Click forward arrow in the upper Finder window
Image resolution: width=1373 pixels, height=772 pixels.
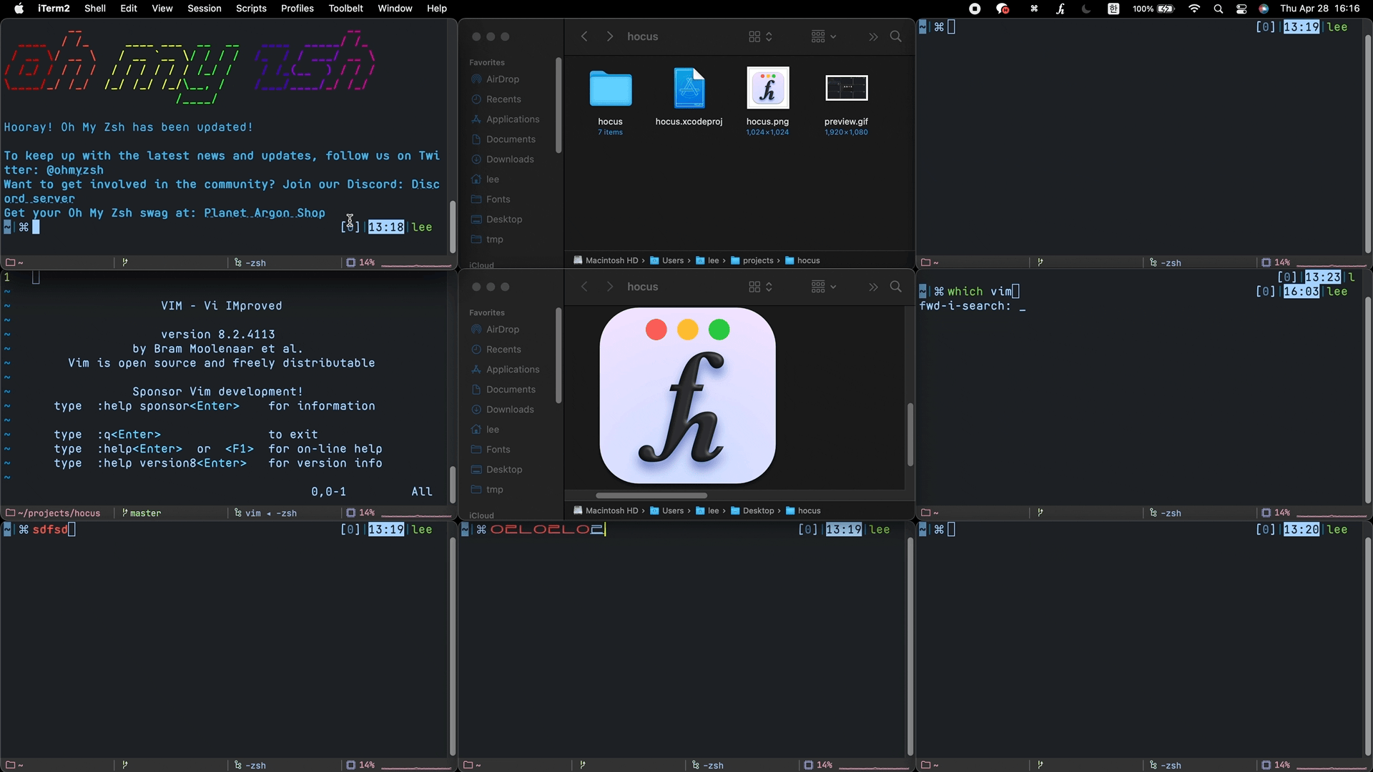pos(609,36)
